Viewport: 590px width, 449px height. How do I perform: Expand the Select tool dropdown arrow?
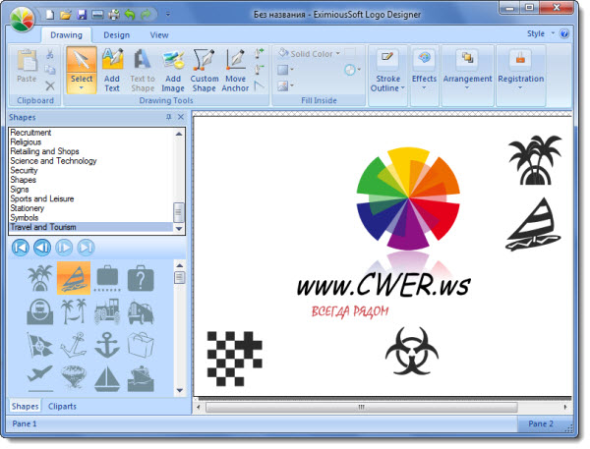click(82, 88)
